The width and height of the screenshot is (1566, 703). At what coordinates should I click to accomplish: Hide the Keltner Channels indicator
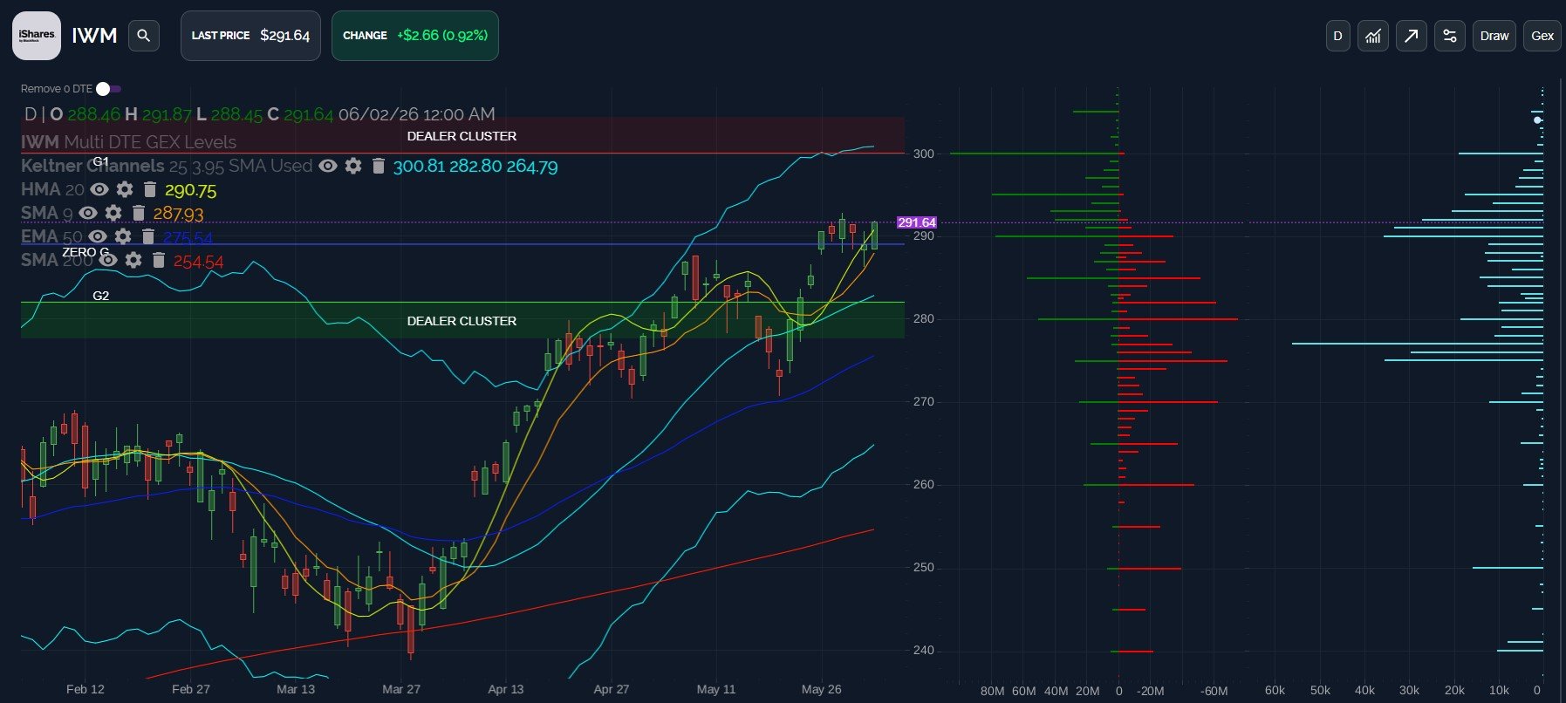328,166
